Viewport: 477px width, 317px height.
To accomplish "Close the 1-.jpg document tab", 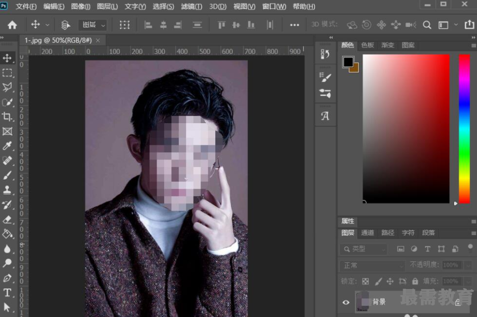I will [98, 40].
